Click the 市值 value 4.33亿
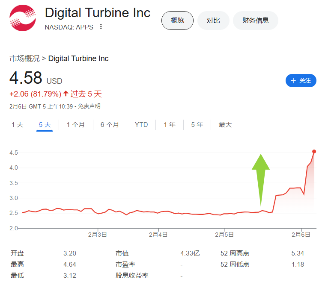This screenshot has height=285, width=331. [x=190, y=253]
